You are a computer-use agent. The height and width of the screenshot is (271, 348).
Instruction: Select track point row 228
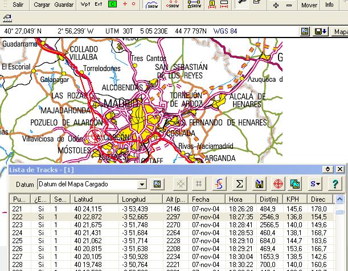(x=171, y=265)
